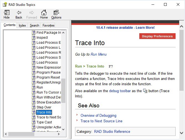Viewport: 185px width, 140px height.
Task: Click the contents tree vertical scrollbar thumb
Action: click(x=63, y=91)
